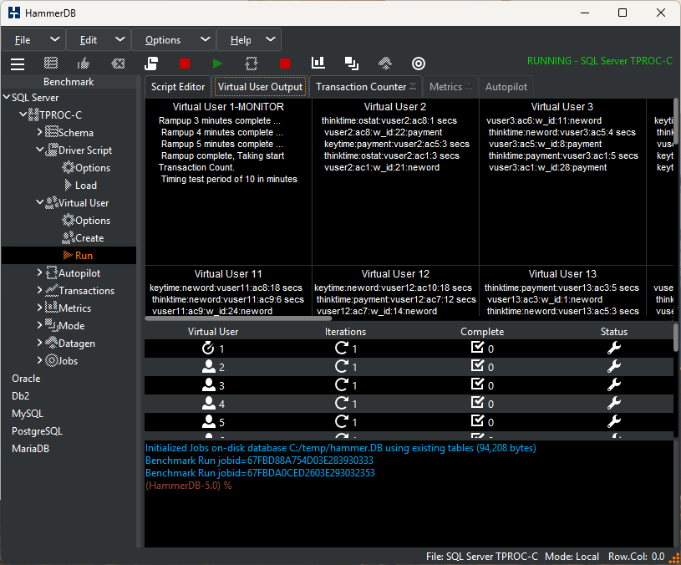Open the transaction counter bar chart icon
Image resolution: width=681 pixels, height=565 pixels.
pyautogui.click(x=318, y=64)
